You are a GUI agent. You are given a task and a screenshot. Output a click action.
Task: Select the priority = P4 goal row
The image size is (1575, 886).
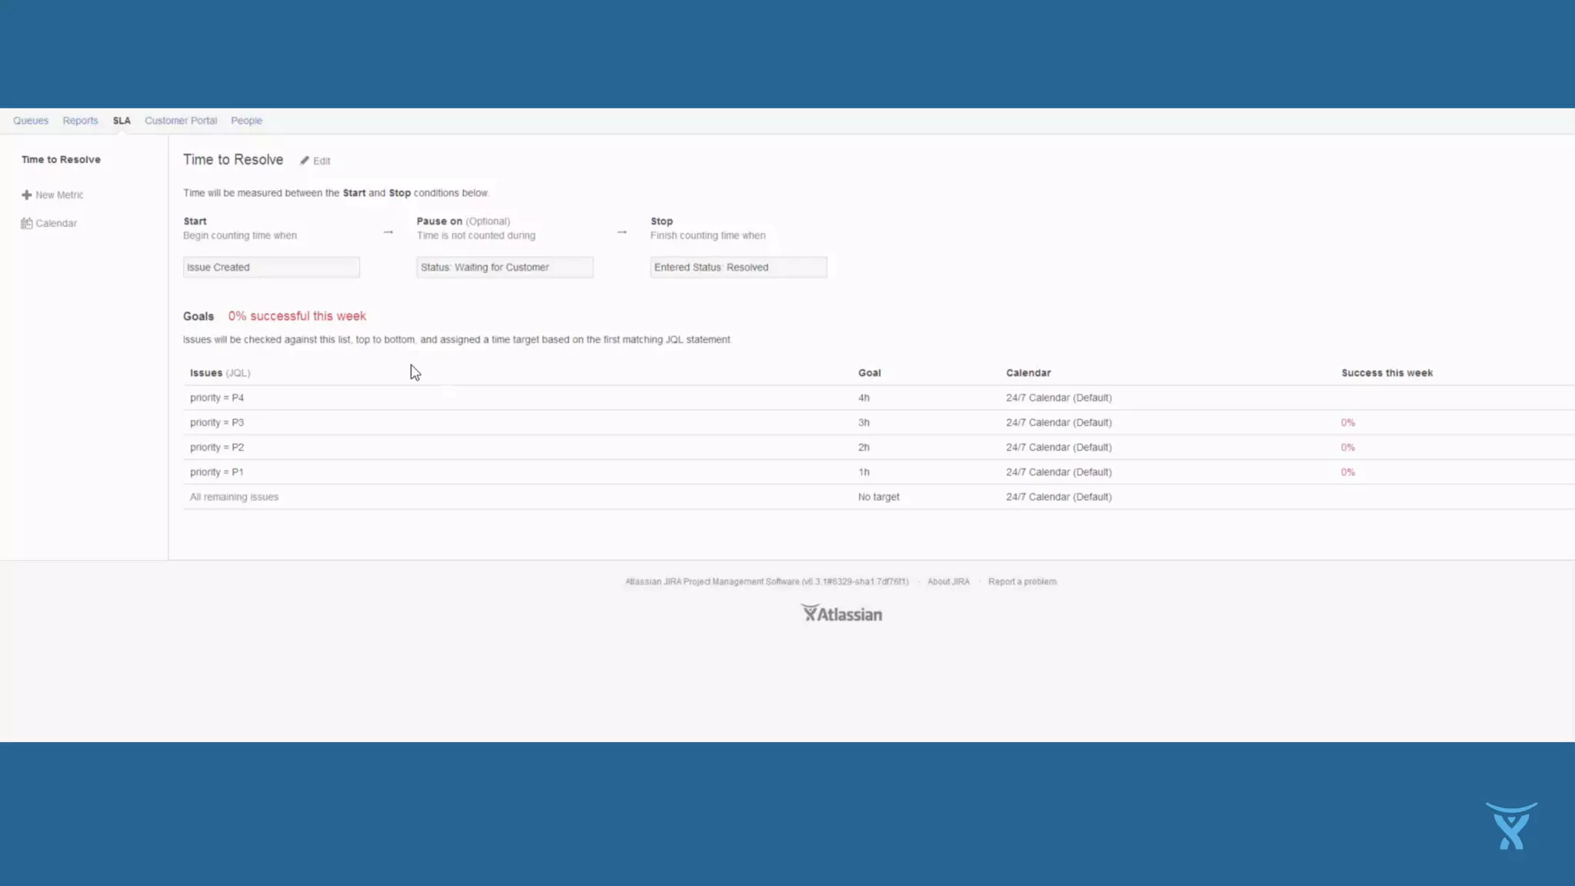tap(217, 398)
